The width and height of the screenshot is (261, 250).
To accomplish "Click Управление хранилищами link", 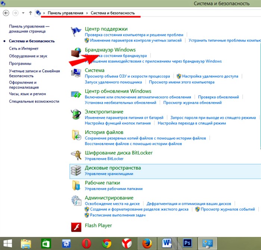I will tap(109, 174).
